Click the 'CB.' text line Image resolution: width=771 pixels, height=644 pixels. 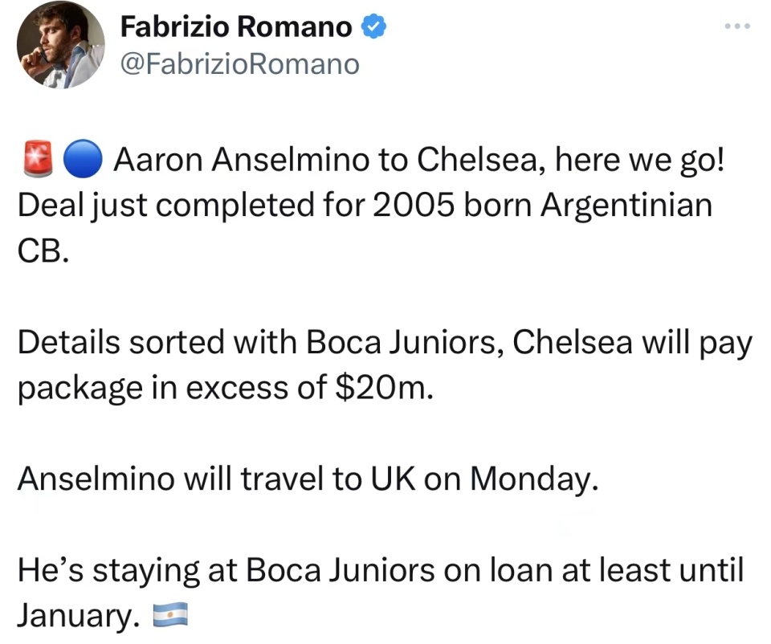coord(43,251)
